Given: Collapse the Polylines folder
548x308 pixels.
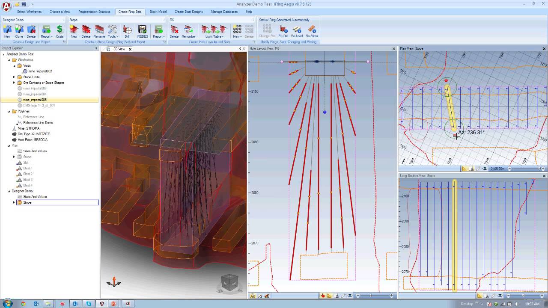Looking at the screenshot, I should tap(9, 111).
